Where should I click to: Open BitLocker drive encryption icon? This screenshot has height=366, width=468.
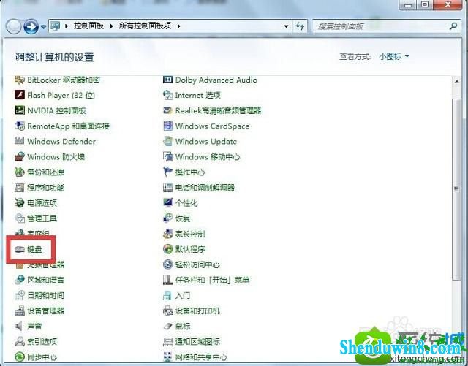tap(20, 80)
